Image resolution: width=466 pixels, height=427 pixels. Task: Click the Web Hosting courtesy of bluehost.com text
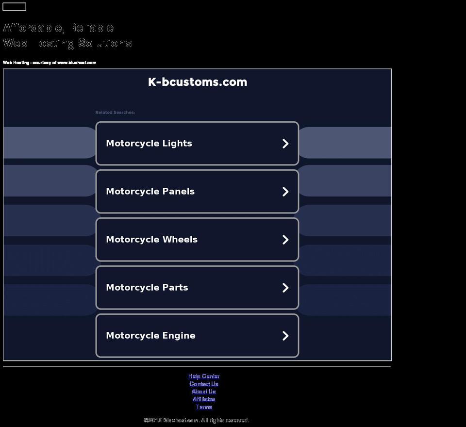click(50, 63)
